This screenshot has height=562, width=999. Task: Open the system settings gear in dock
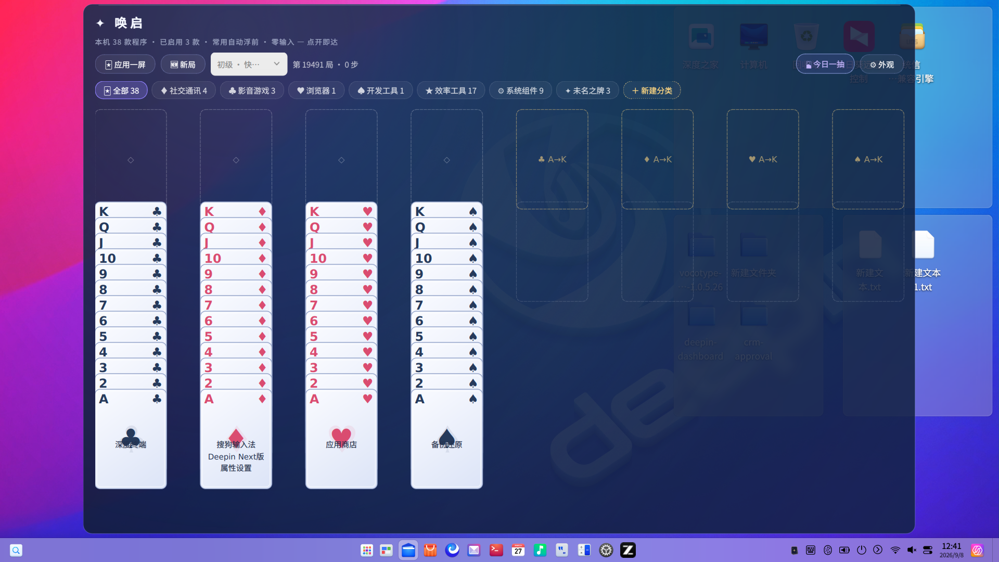pyautogui.click(x=606, y=550)
